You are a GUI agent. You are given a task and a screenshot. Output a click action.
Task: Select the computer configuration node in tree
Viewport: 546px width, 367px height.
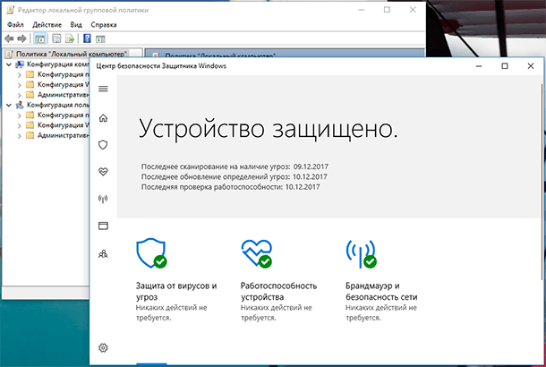tap(58, 64)
